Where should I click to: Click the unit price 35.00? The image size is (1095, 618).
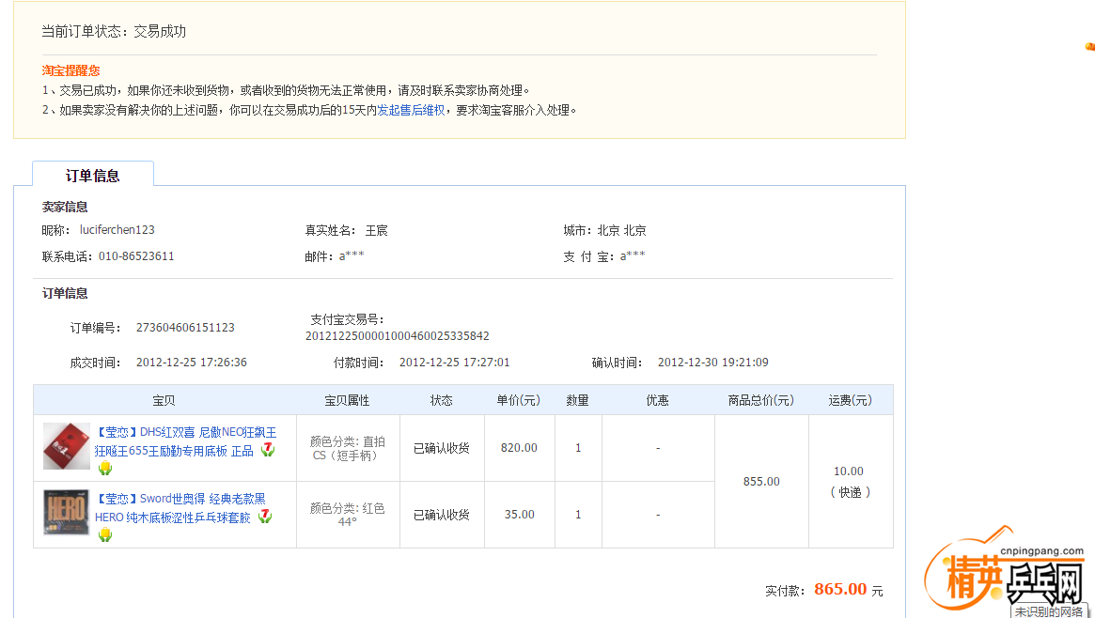tap(520, 514)
